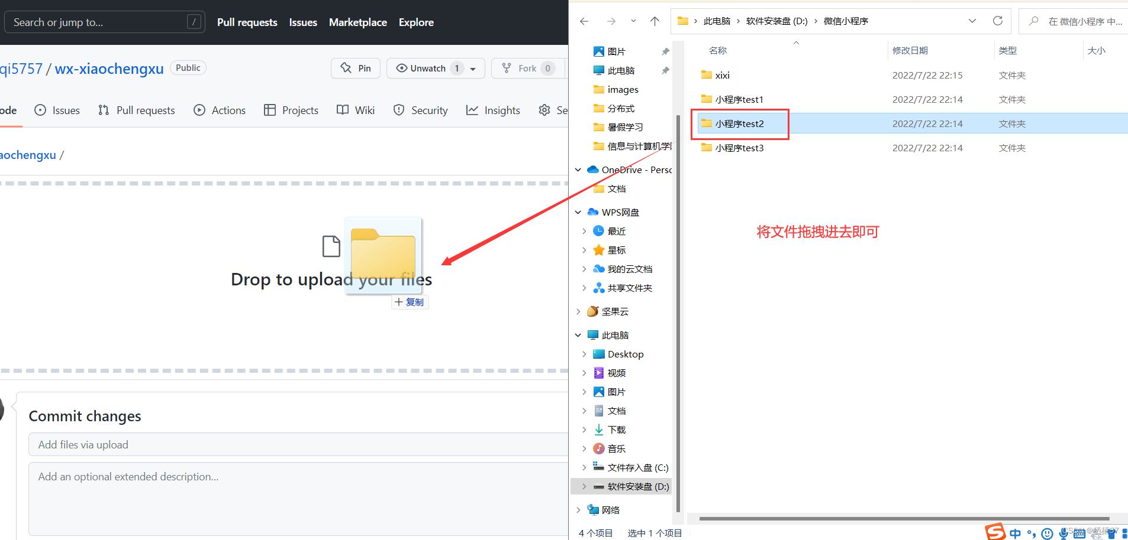
Task: Open the Wiki tab
Action: click(356, 110)
